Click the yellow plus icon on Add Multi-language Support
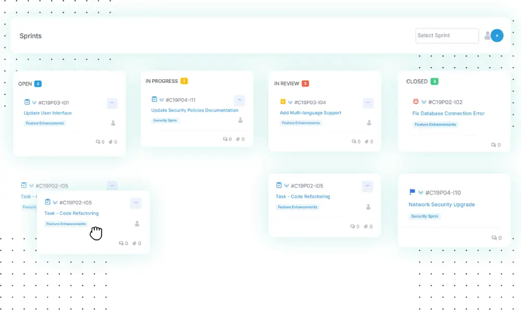The height and width of the screenshot is (320, 521). [283, 102]
